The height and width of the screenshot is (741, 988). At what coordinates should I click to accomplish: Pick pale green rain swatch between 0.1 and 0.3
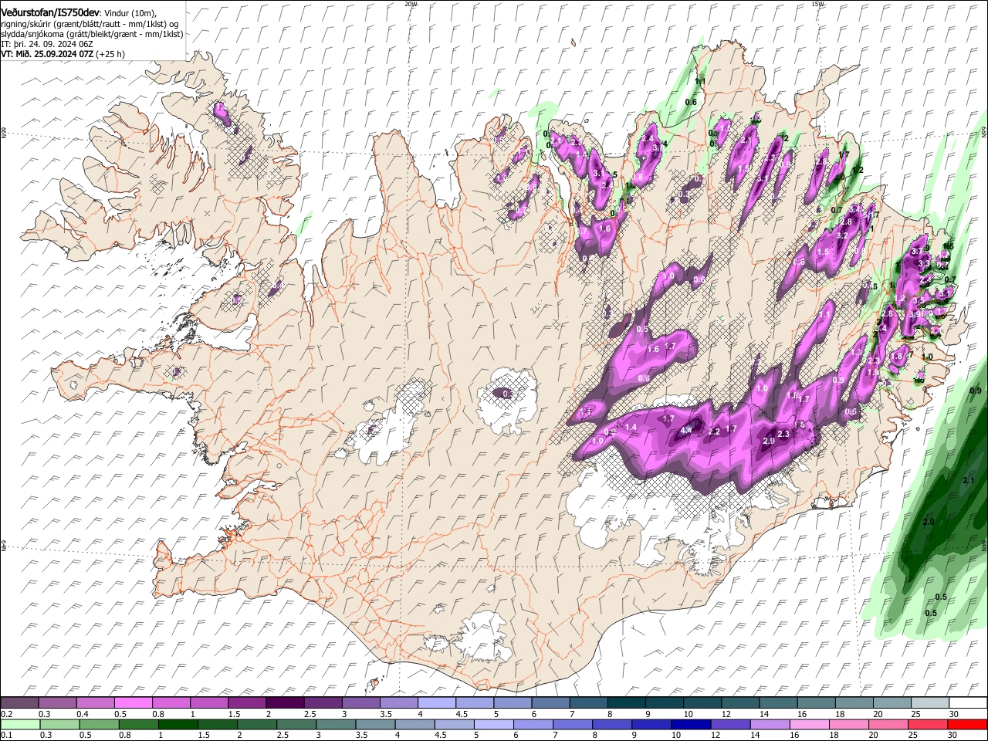21,724
